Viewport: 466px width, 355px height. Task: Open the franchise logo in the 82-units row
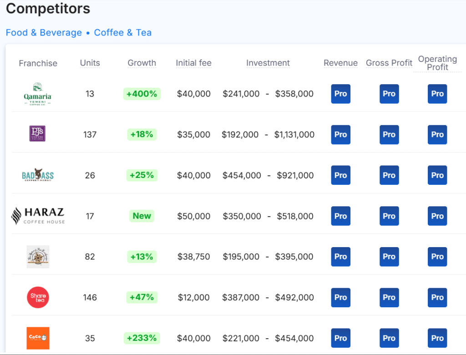[x=38, y=257]
